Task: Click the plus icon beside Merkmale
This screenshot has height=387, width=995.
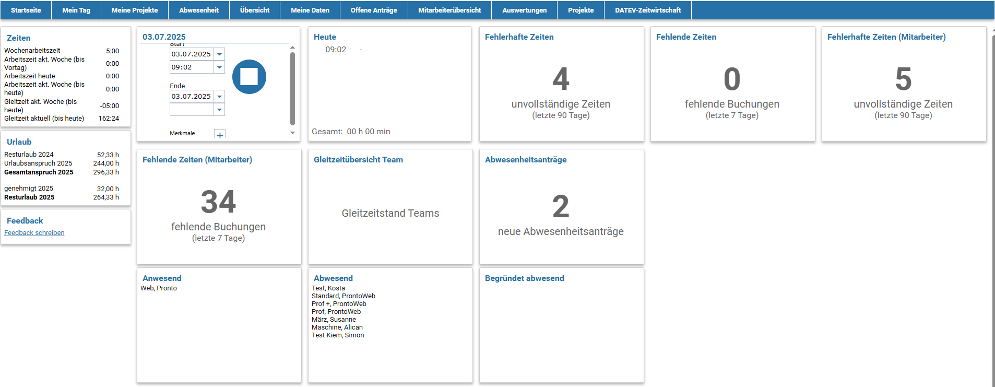Action: 220,135
